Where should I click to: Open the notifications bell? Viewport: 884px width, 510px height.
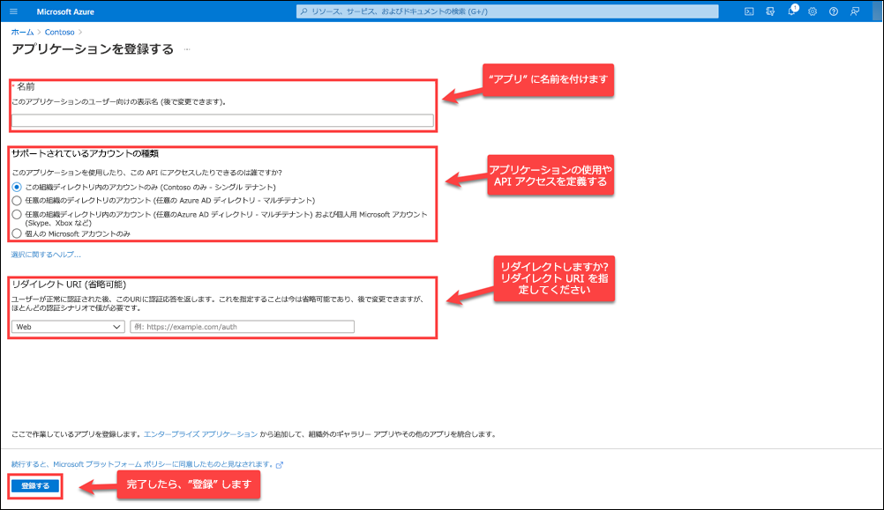pyautogui.click(x=791, y=11)
